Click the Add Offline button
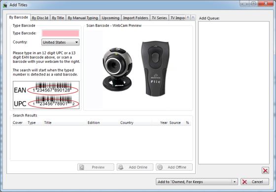 pos(174,167)
